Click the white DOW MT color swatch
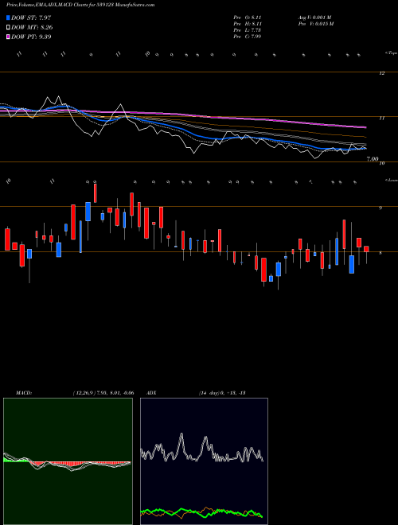This screenshot has width=398, height=525. [x=8, y=27]
